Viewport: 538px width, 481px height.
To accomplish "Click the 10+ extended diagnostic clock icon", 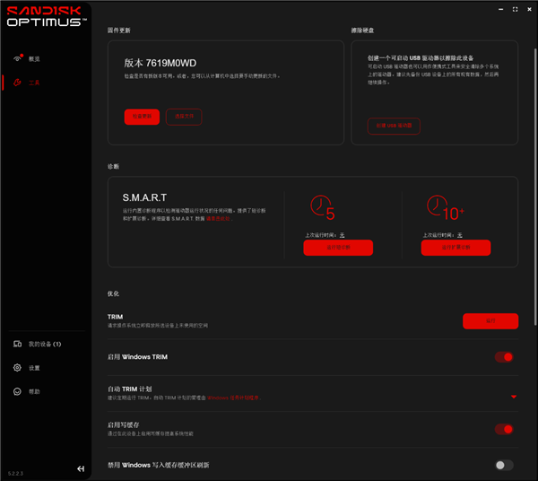I will (446, 207).
